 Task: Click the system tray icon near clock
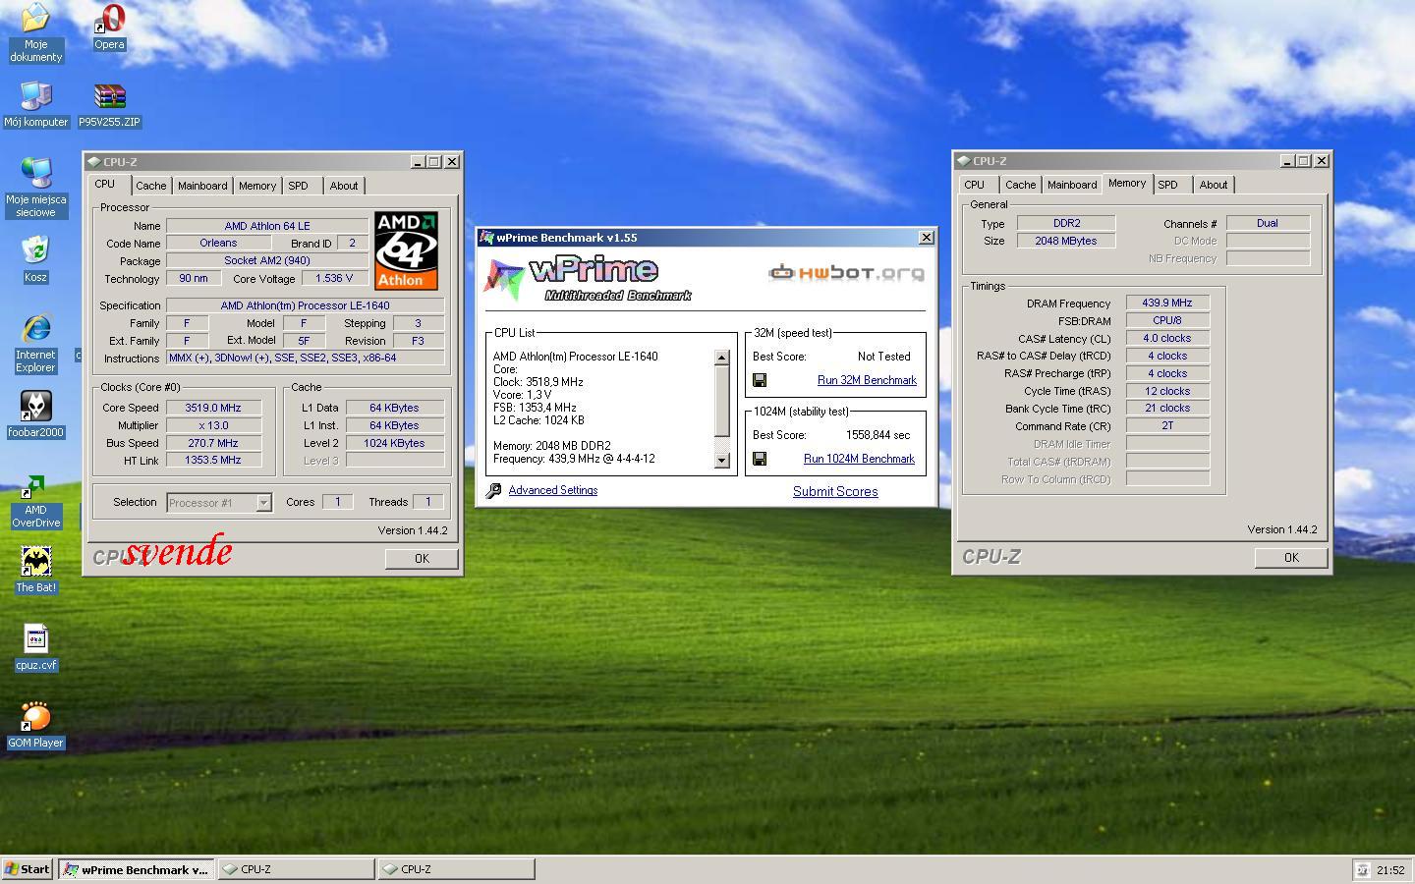pyautogui.click(x=1362, y=869)
